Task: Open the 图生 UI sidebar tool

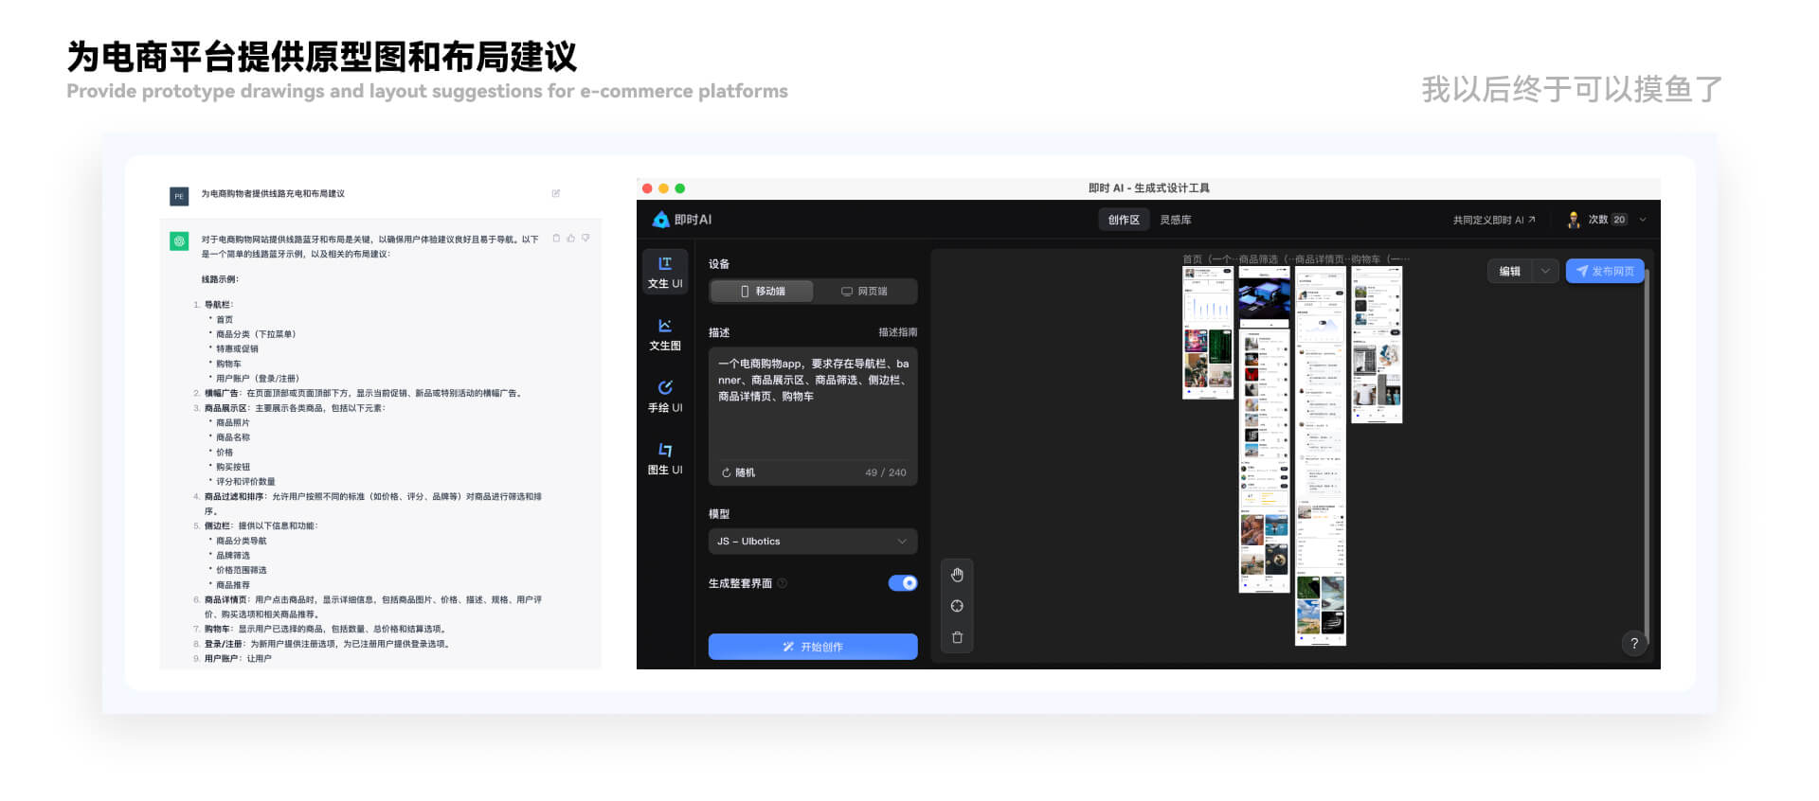Action: (665, 458)
